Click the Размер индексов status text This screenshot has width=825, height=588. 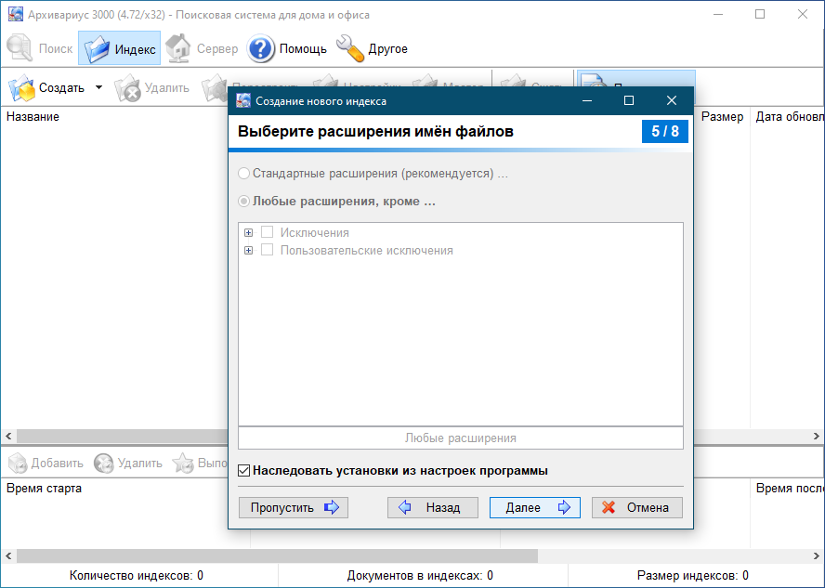click(x=692, y=575)
